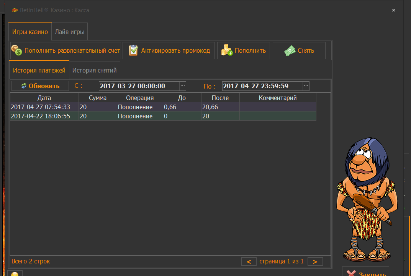Go to the previous page arrow
This screenshot has height=276, width=411.
click(x=249, y=261)
